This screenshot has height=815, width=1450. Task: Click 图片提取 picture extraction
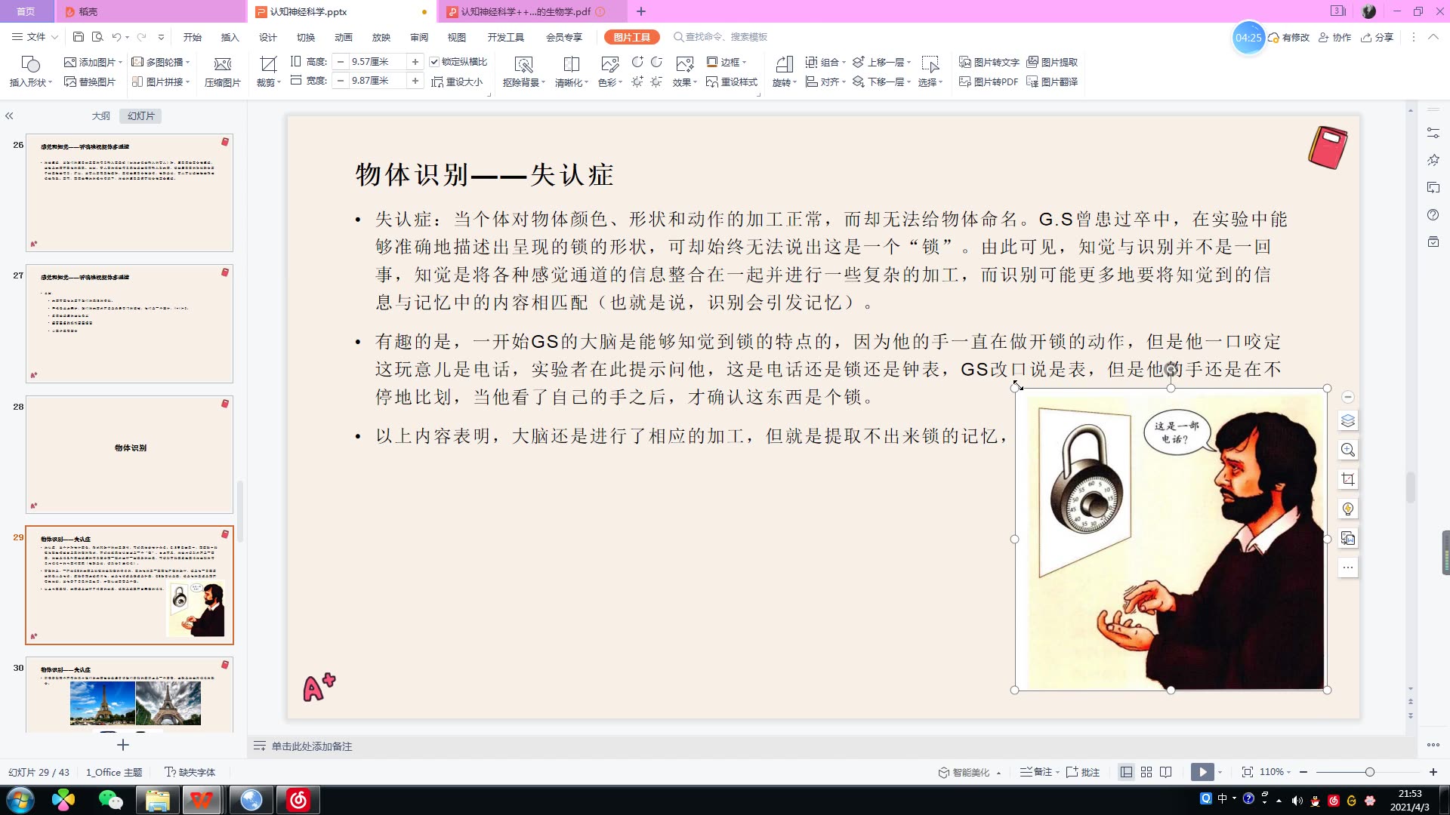click(1052, 62)
